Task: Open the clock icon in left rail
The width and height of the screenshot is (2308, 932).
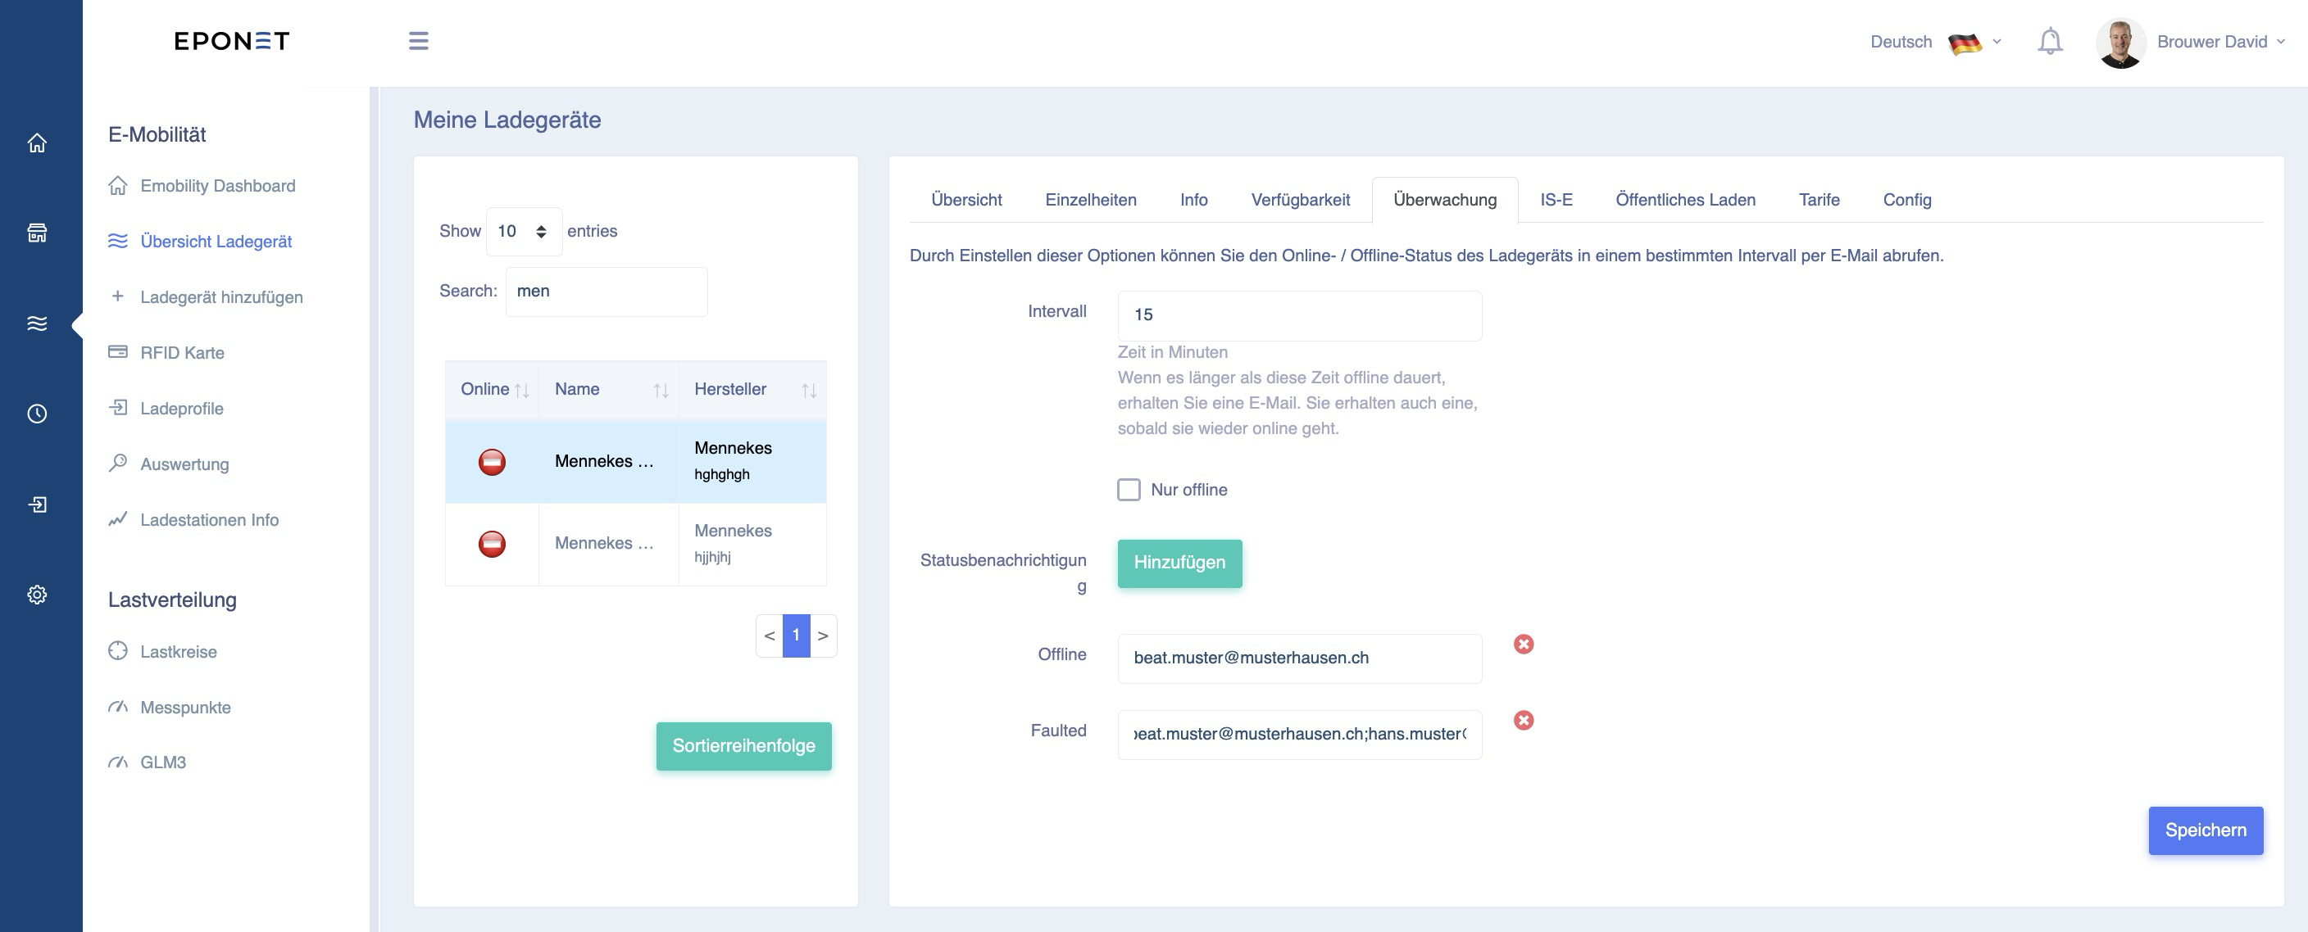Action: [x=37, y=414]
